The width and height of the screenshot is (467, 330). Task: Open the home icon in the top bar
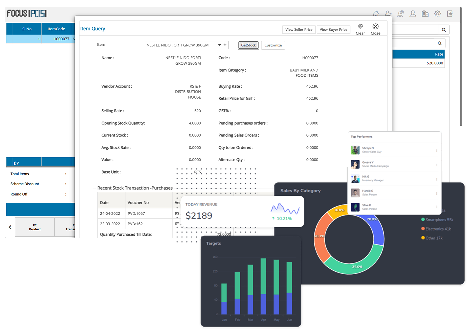click(376, 14)
